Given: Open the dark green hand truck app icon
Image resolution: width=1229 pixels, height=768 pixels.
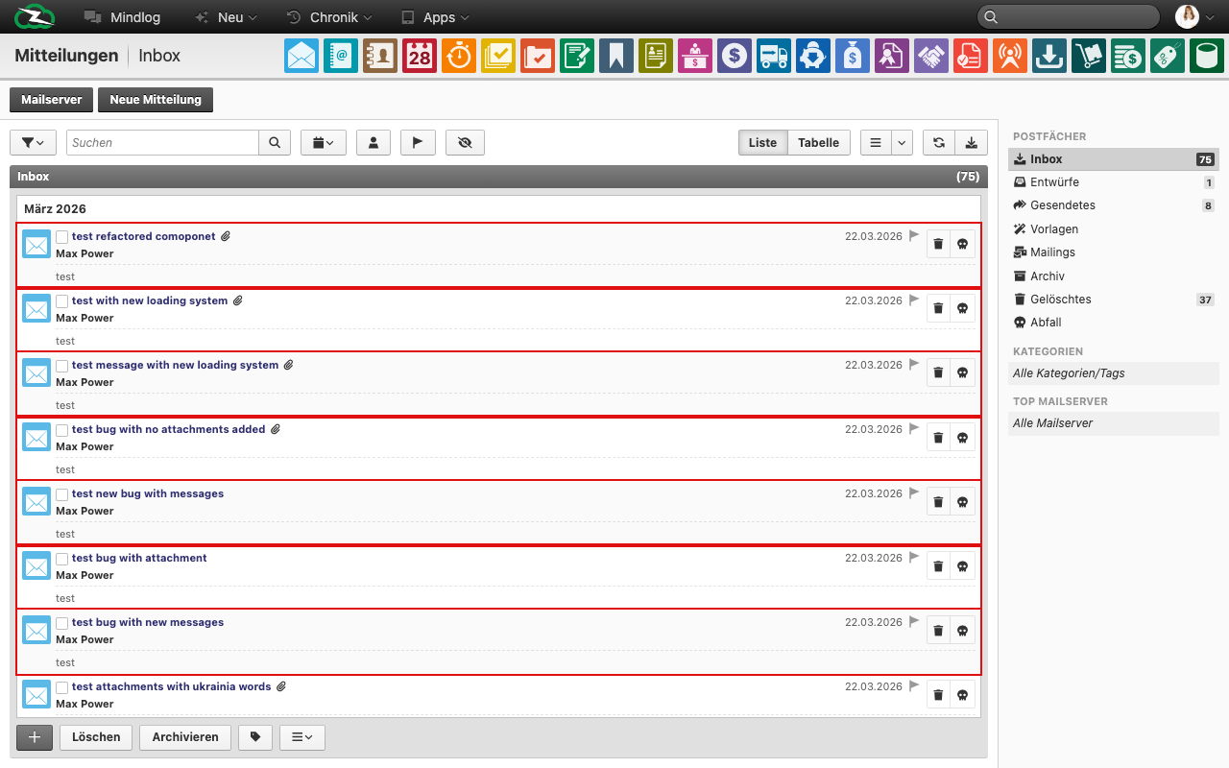Looking at the screenshot, I should [1089, 56].
